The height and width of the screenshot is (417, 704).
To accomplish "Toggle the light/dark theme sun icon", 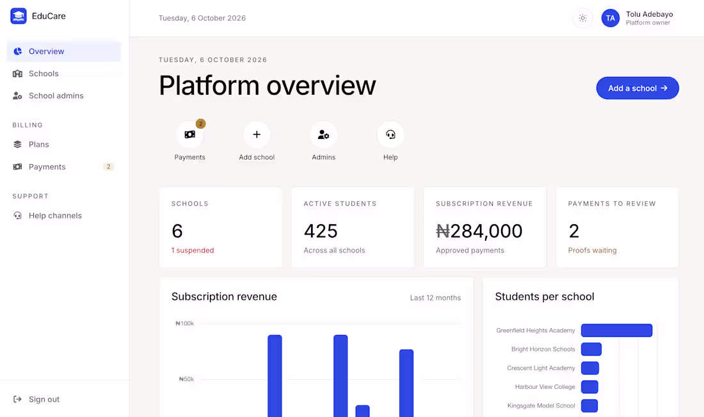I will click(582, 18).
